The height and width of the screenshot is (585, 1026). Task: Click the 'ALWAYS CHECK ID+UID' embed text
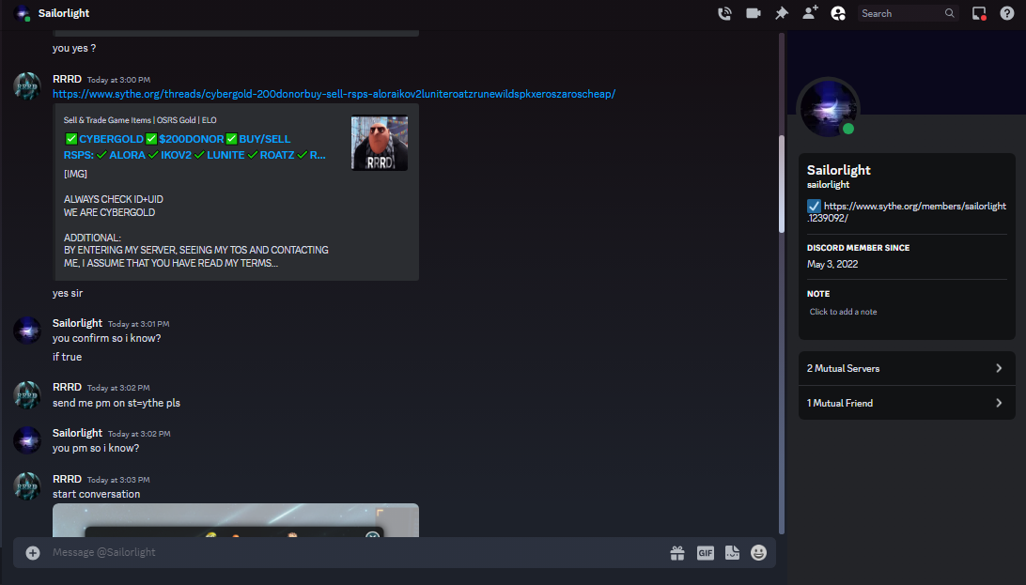113,199
